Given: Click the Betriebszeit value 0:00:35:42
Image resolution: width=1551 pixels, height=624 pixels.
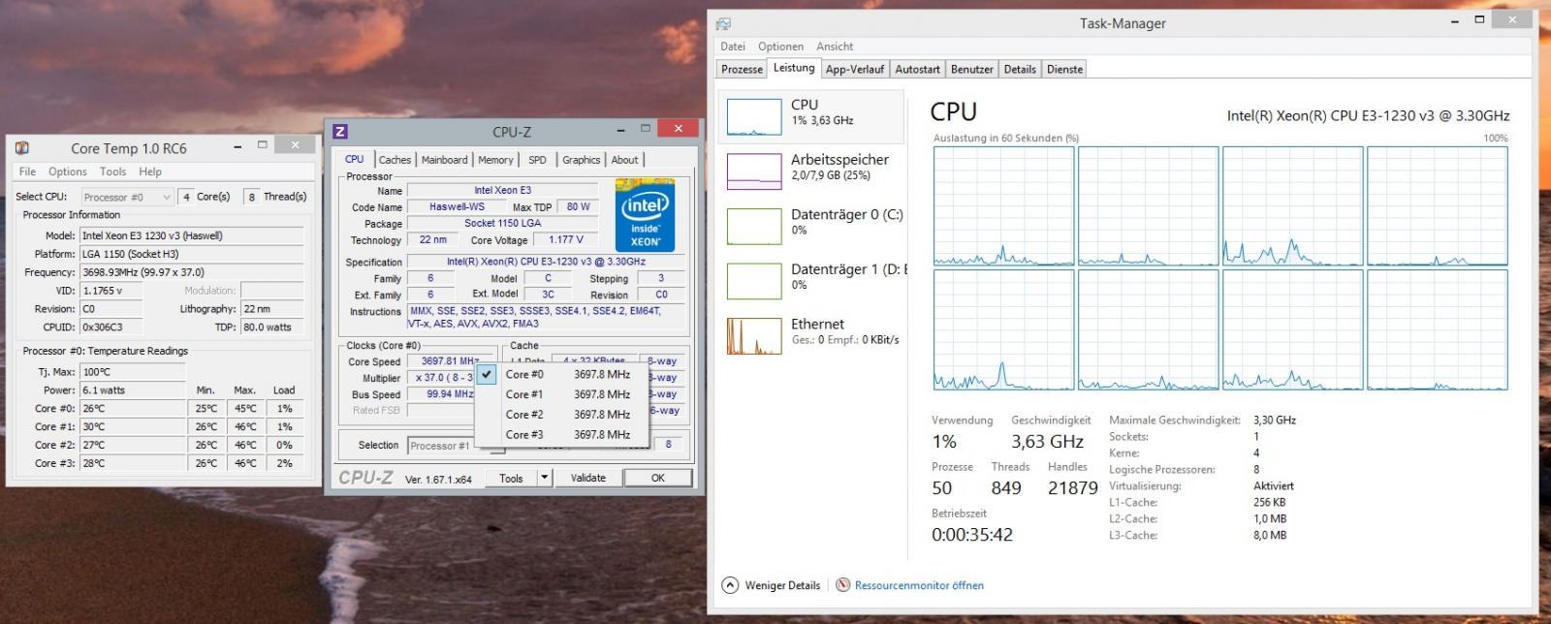Looking at the screenshot, I should pyautogui.click(x=972, y=535).
